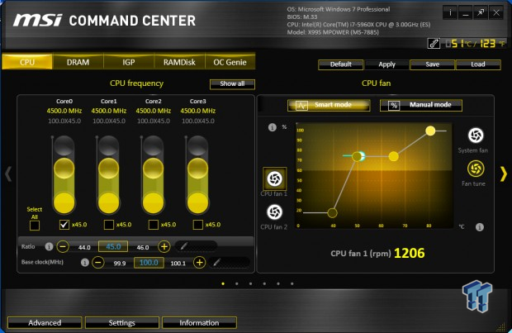Click the Default button
This screenshot has height=333, width=512.
point(340,64)
